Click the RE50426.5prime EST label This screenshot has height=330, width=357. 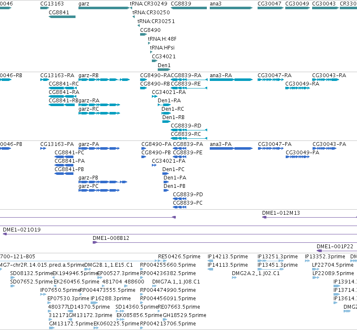[x=179, y=257]
